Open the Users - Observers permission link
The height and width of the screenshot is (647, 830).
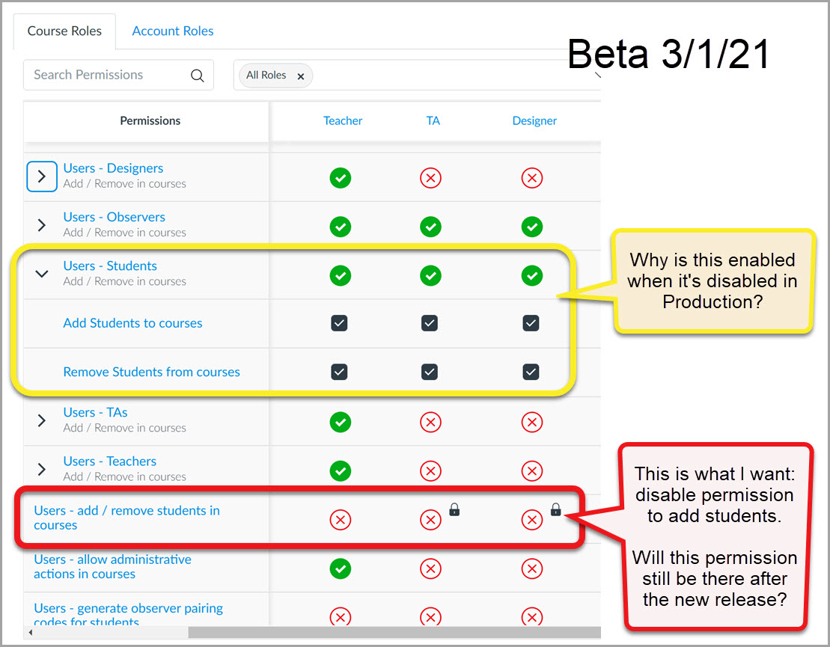point(114,217)
